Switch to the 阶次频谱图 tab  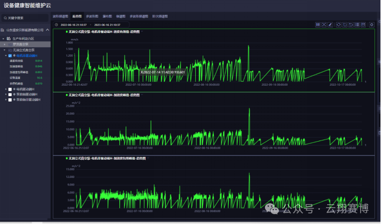coord(160,16)
